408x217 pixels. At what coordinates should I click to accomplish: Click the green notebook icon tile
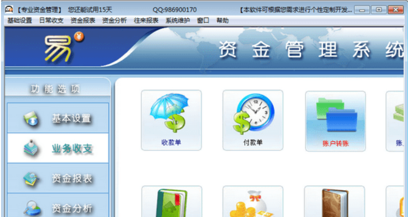[172, 201]
